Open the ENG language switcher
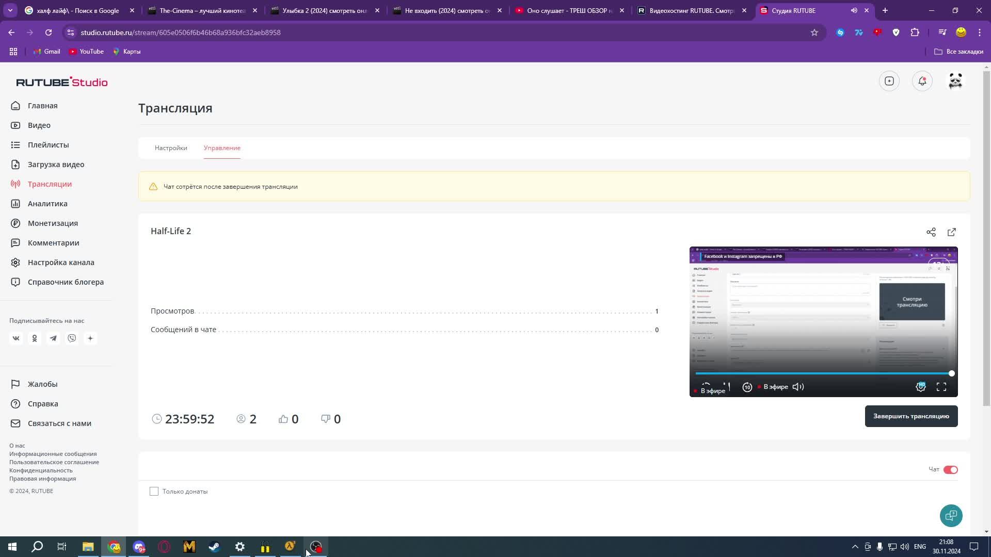 tap(920, 547)
